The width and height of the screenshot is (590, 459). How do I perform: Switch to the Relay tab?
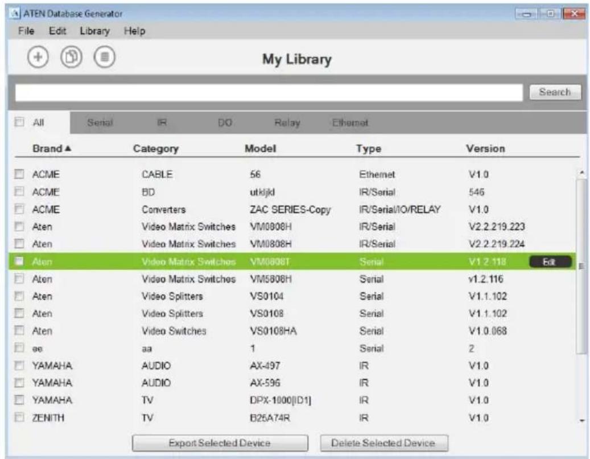click(x=287, y=123)
